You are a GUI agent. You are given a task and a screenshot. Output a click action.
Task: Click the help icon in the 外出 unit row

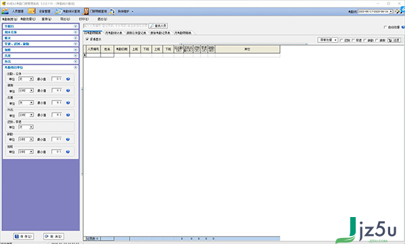68,115
